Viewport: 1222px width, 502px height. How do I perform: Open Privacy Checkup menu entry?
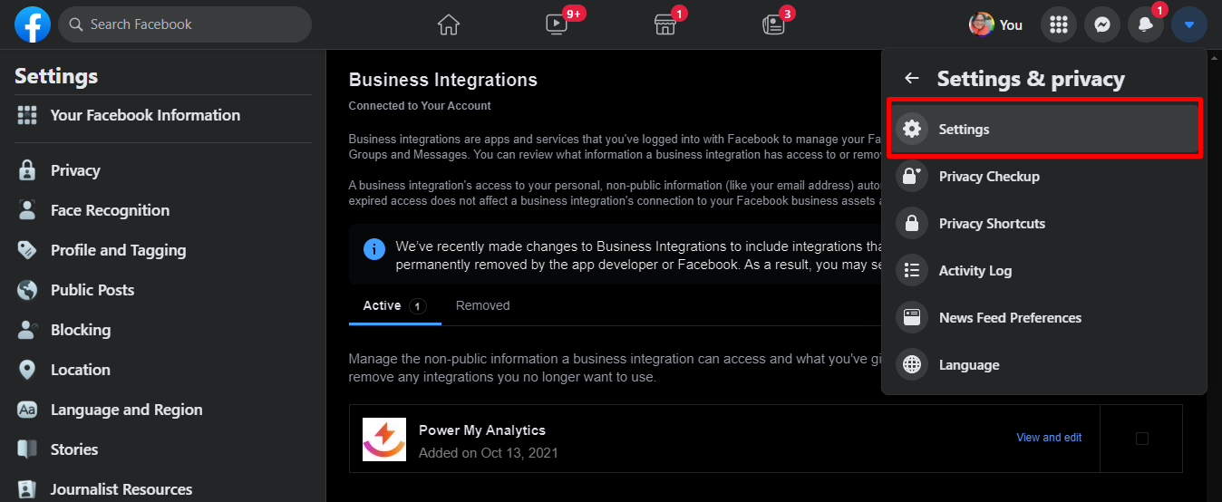pos(989,177)
